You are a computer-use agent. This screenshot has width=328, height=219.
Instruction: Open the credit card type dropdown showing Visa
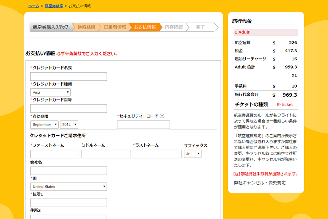(50, 92)
